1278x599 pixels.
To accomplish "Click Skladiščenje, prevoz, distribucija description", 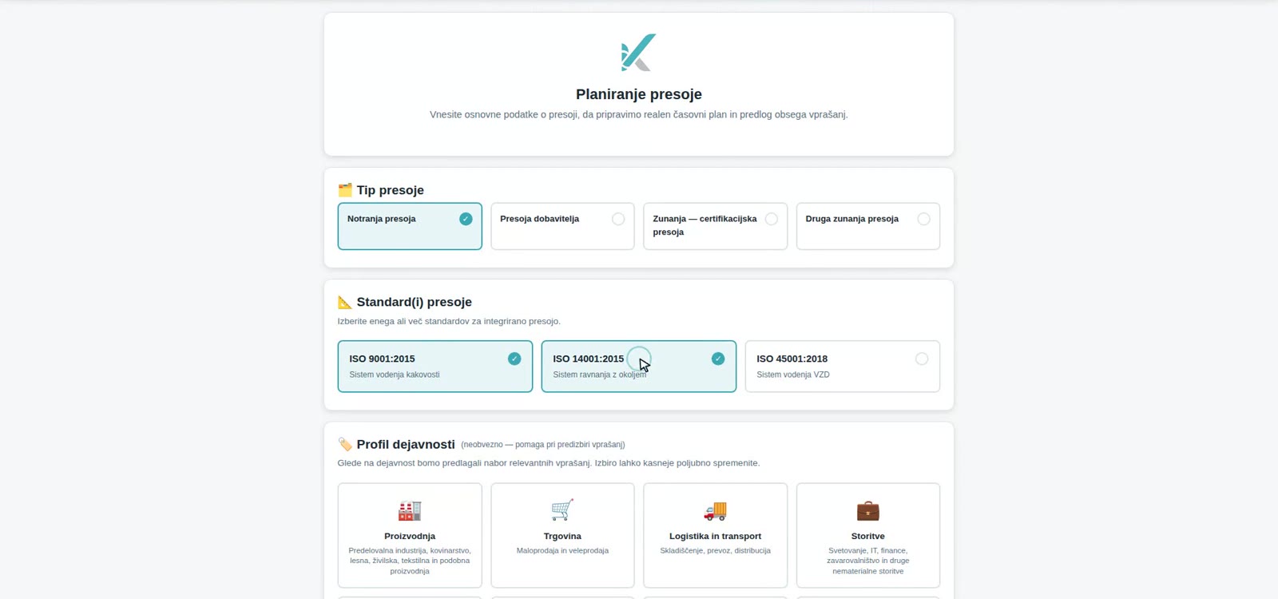I will (715, 550).
